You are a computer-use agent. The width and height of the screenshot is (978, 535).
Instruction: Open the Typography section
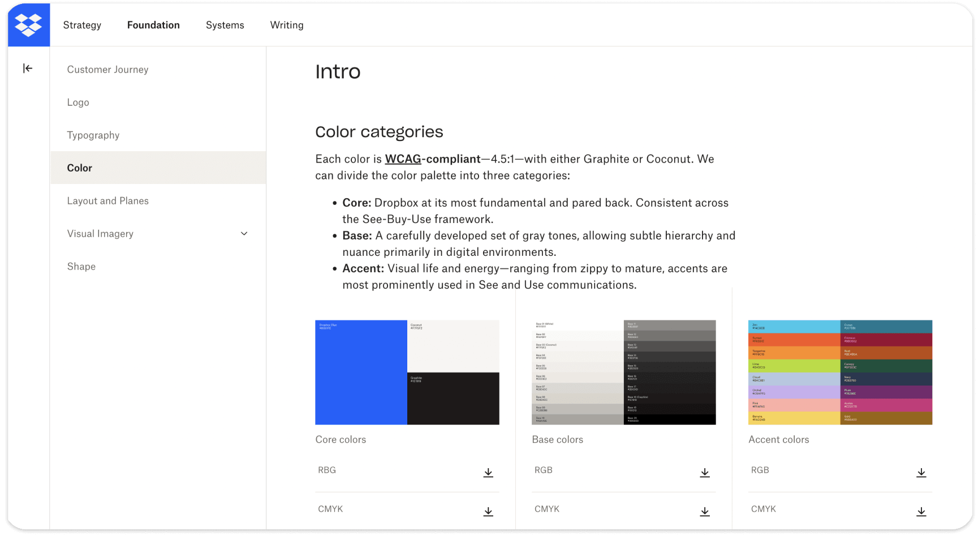pos(93,135)
